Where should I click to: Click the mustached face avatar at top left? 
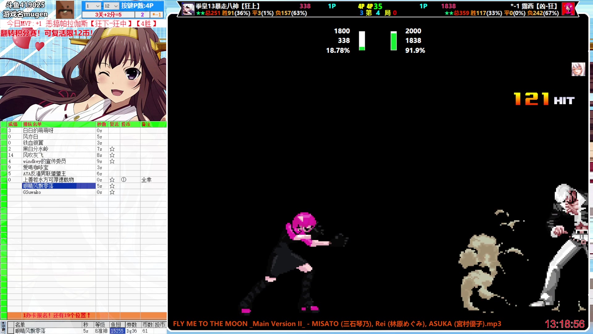point(65,9)
